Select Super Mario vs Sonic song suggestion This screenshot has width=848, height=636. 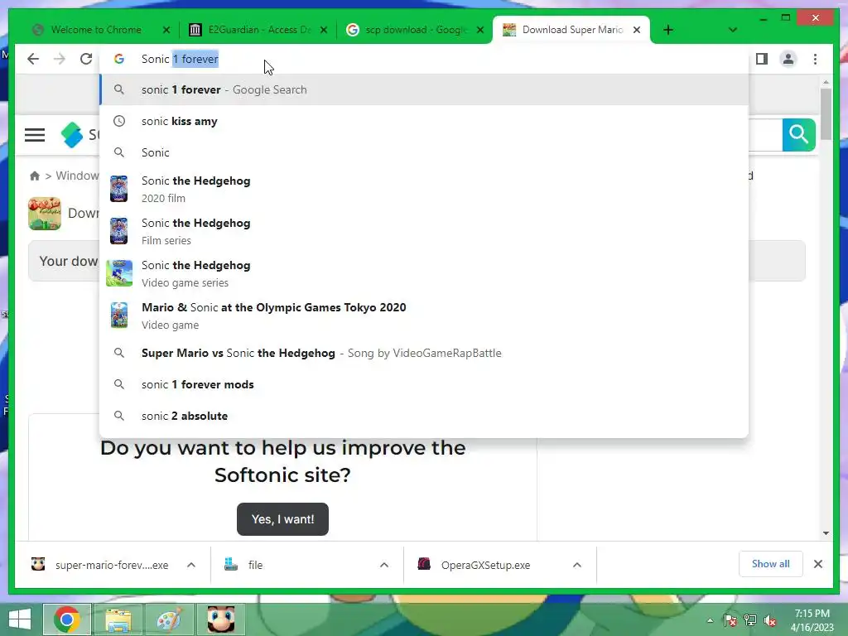point(425,353)
